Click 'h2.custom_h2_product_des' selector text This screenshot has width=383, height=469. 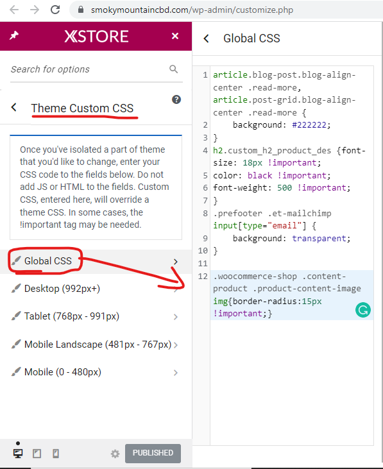(272, 150)
